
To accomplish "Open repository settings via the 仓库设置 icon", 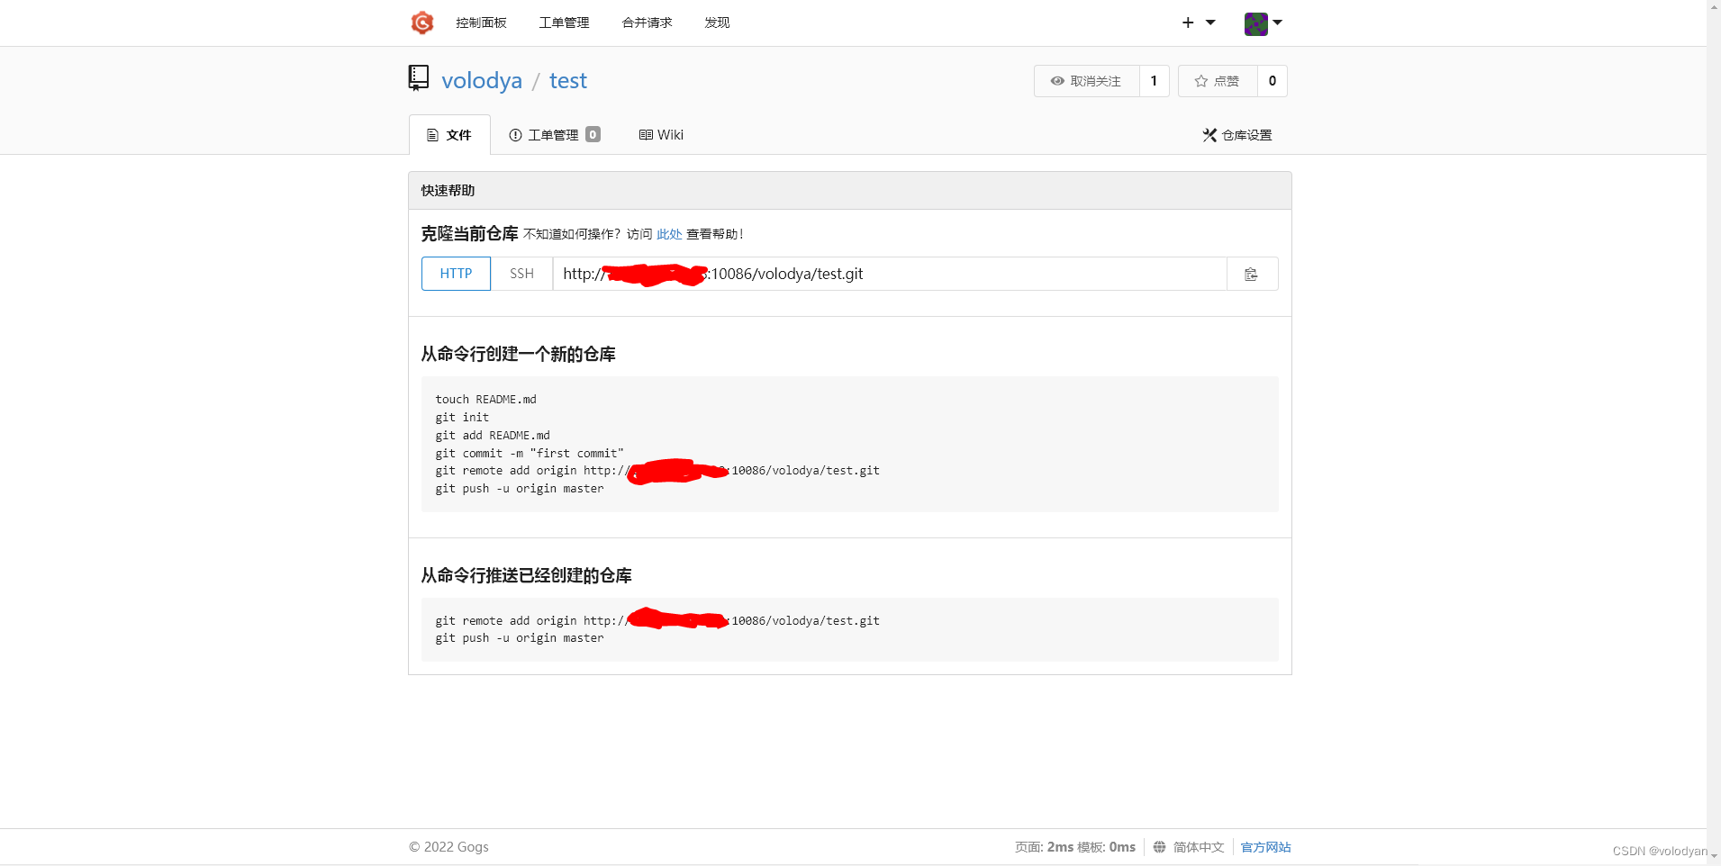I will point(1209,135).
